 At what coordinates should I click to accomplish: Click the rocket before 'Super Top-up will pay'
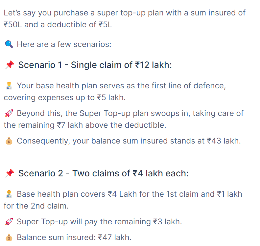click(9, 222)
